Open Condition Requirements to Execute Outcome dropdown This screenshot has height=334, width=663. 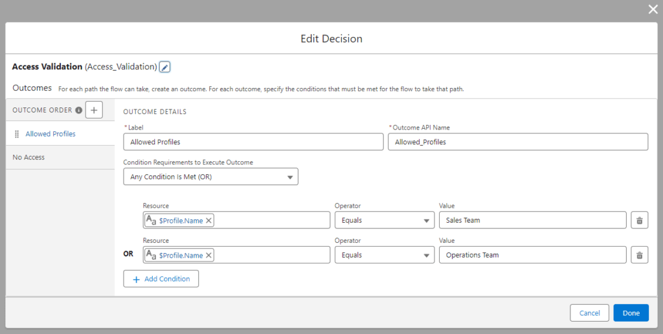tap(210, 177)
